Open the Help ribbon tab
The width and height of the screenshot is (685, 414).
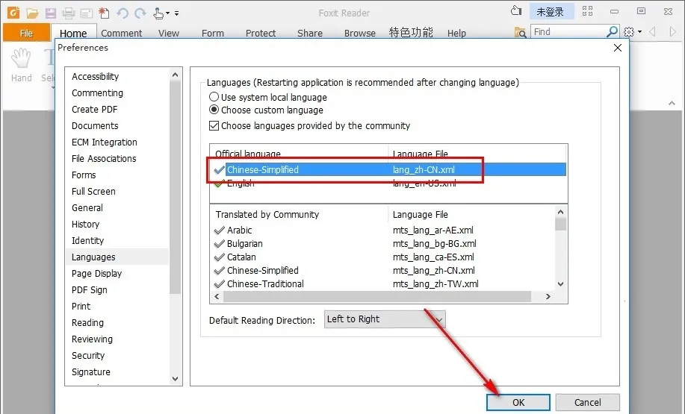coord(456,33)
